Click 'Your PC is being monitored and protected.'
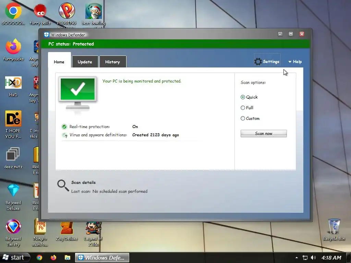 coord(142,81)
